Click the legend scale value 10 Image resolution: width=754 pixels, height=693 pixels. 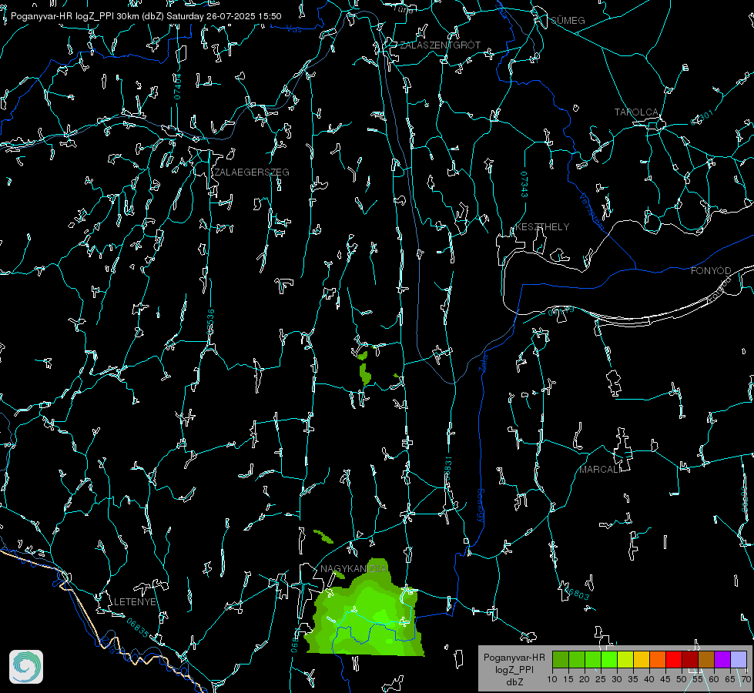[x=552, y=679]
